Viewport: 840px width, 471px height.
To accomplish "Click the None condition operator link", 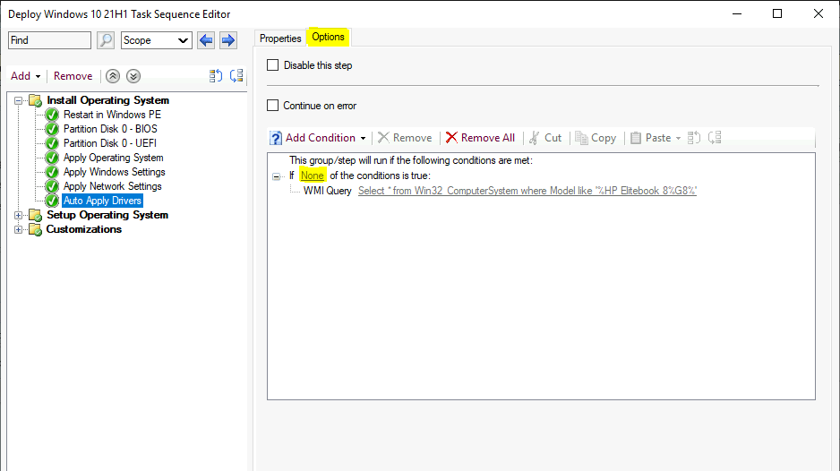I will point(313,176).
